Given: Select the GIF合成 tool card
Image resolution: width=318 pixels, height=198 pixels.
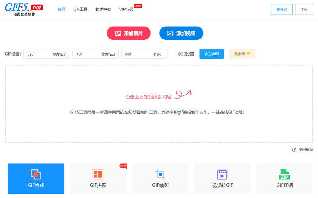Looking at the screenshot, I should point(36,179).
